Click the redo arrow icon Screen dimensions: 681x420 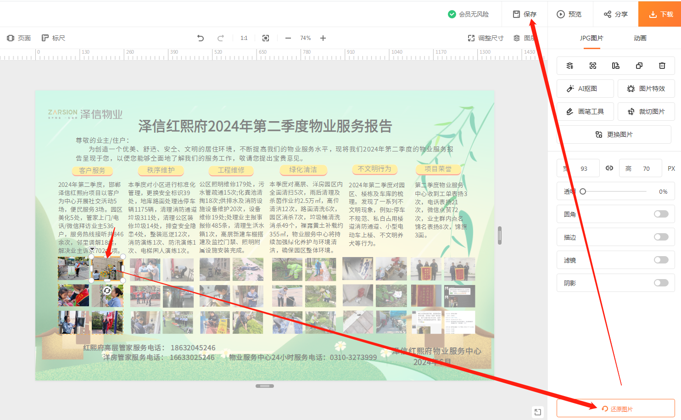pos(221,38)
